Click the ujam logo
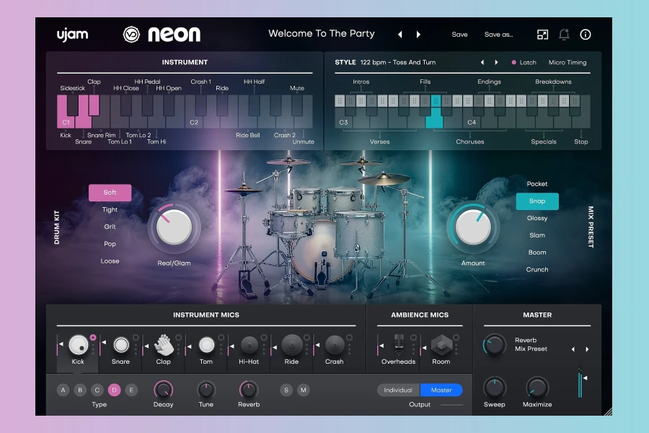Image resolution: width=649 pixels, height=433 pixels. point(72,35)
